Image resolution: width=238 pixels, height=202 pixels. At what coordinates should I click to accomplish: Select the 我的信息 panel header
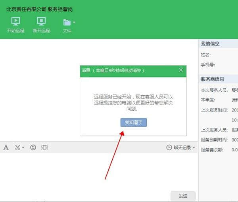pos(218,44)
